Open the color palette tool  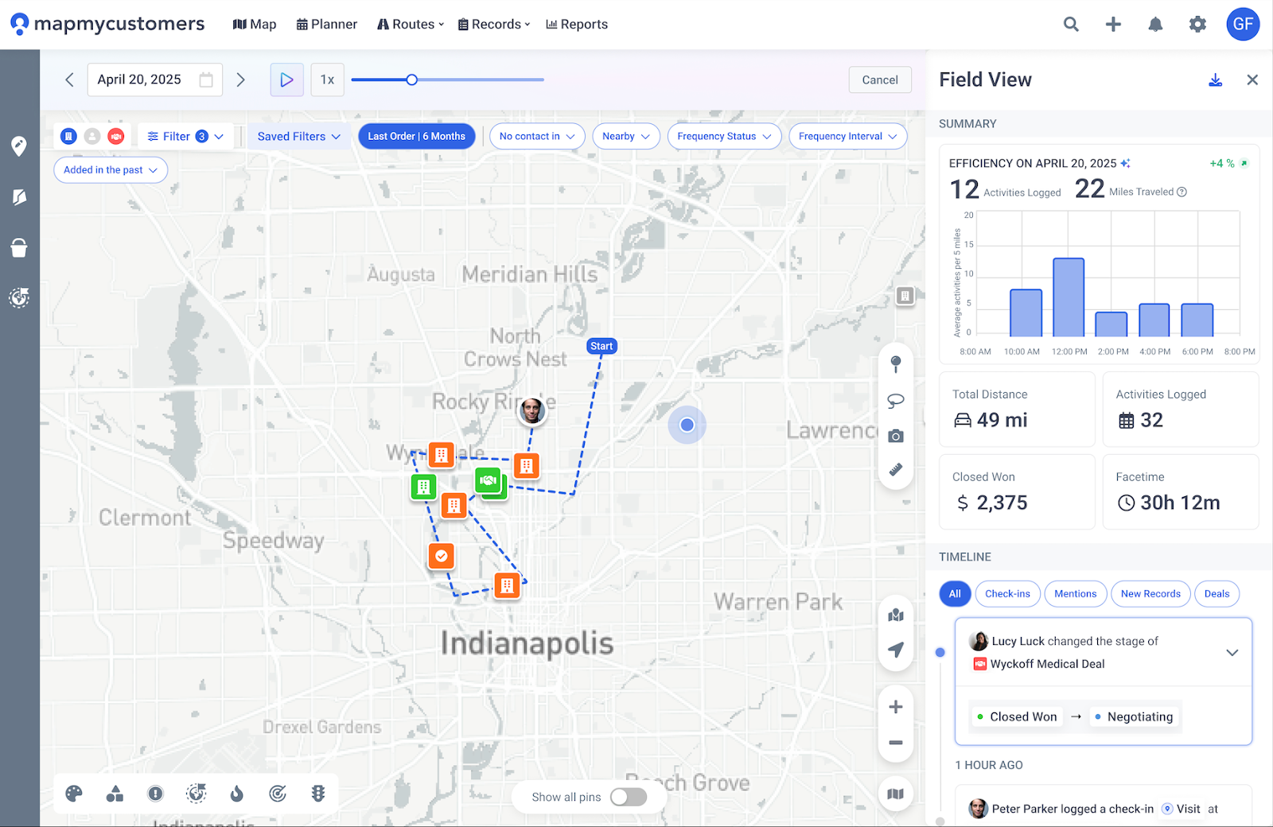pos(74,794)
